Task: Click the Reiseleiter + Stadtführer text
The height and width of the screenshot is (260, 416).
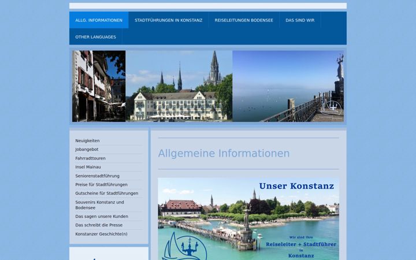Action: click(301, 244)
